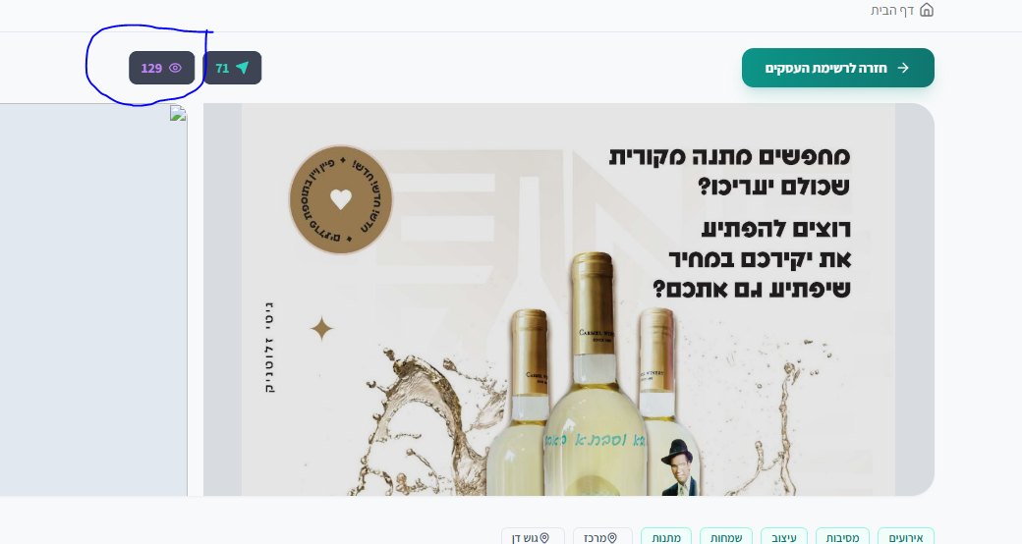Click the arrow icon inside the back button
Image resolution: width=1022 pixels, height=544 pixels.
click(903, 68)
